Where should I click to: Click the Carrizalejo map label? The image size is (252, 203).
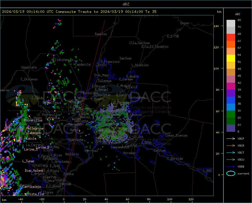tap(32, 187)
